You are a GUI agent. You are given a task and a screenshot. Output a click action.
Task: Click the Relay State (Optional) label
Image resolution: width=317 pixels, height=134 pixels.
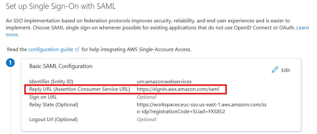[54, 104]
